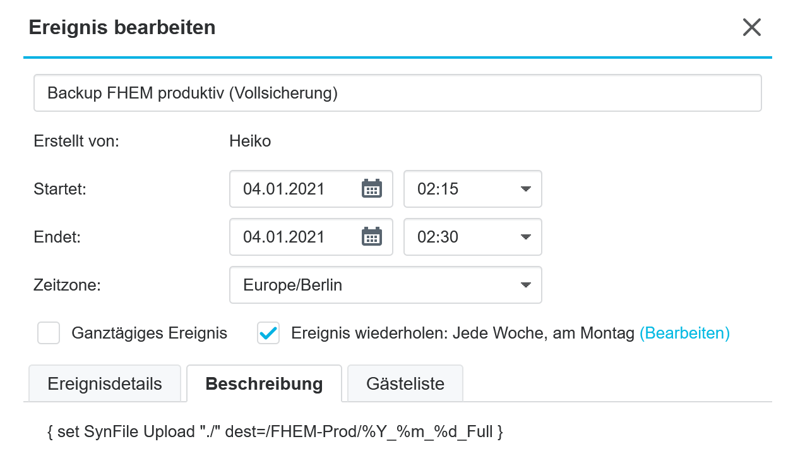The width and height of the screenshot is (793, 475).
Task: Open the calendar picker for the Startet date
Action: coord(372,189)
